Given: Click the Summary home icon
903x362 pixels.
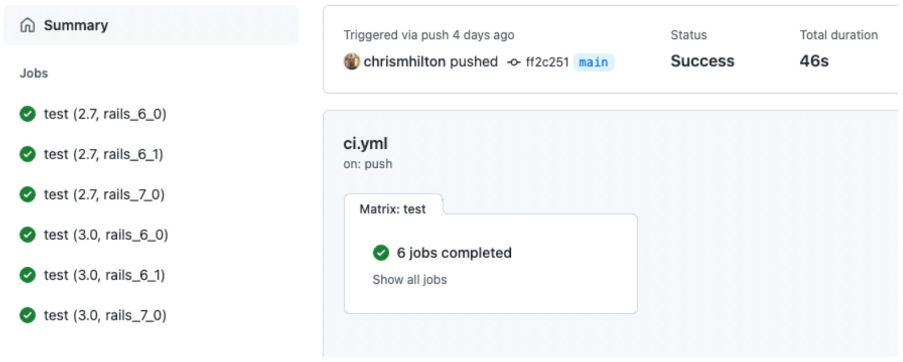Looking at the screenshot, I should pyautogui.click(x=27, y=26).
